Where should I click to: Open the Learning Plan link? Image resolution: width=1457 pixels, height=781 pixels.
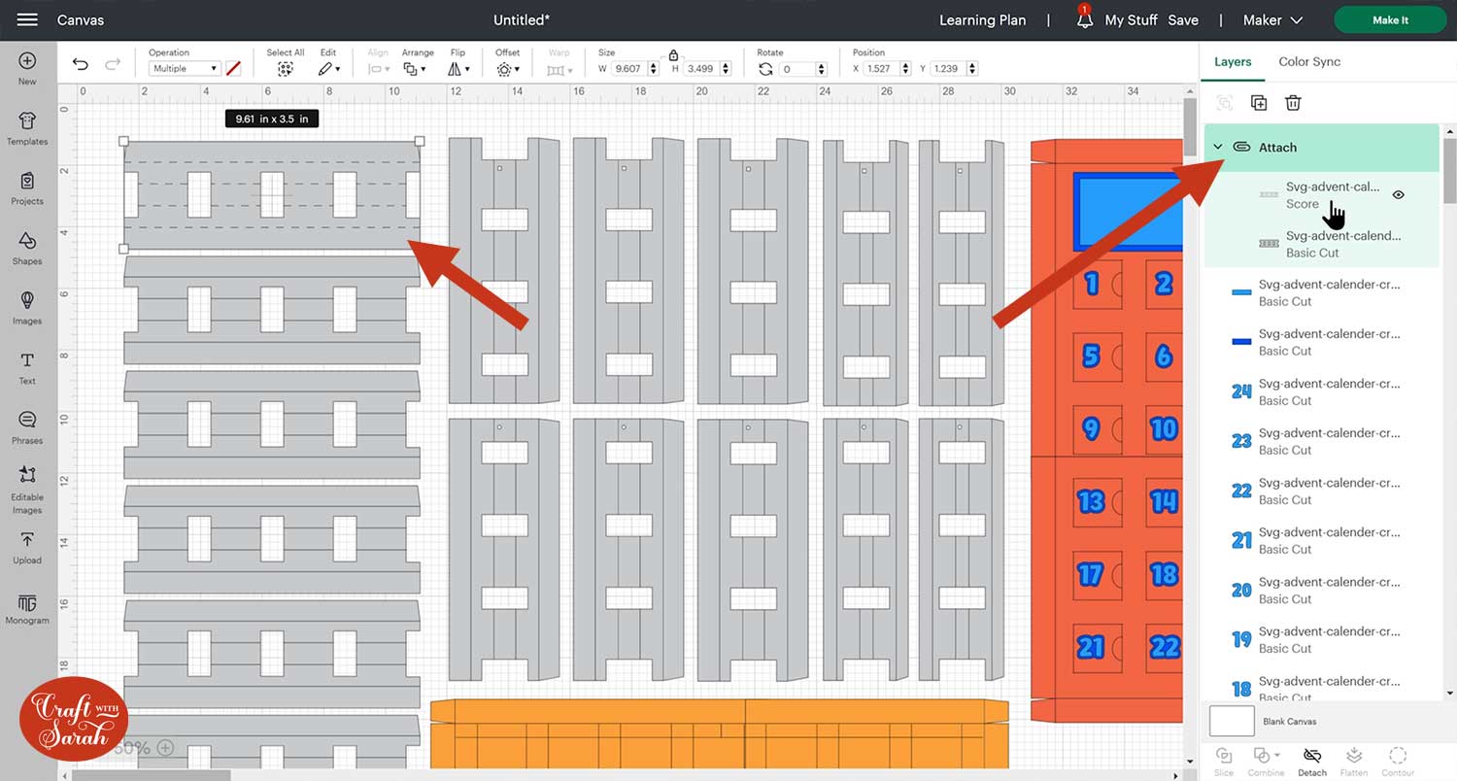(x=982, y=19)
